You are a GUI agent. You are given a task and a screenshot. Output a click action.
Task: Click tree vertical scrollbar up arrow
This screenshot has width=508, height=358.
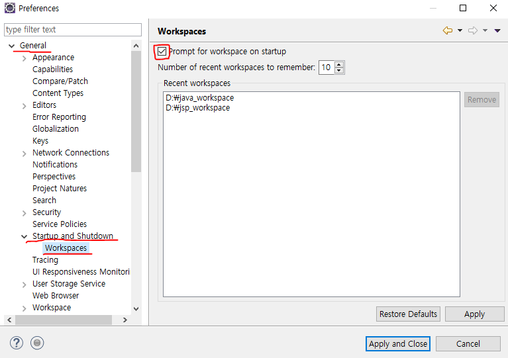[x=136, y=46]
